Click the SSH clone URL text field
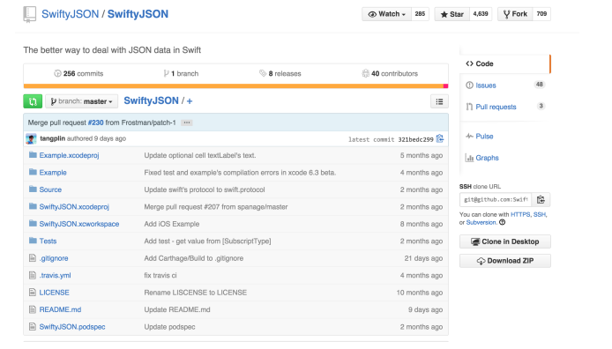 click(496, 200)
